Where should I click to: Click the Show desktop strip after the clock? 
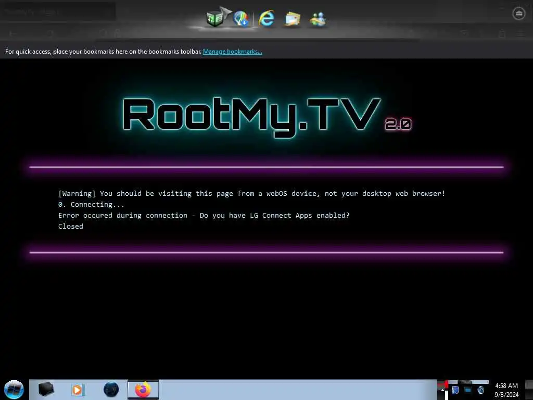(529, 390)
